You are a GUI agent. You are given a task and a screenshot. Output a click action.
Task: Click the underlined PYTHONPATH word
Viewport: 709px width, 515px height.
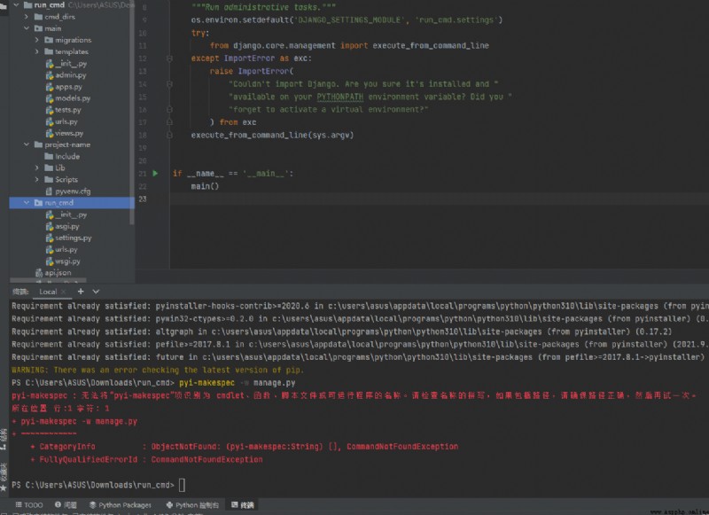click(x=340, y=97)
